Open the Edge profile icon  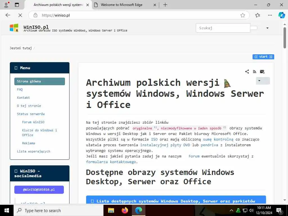pos(6,5)
